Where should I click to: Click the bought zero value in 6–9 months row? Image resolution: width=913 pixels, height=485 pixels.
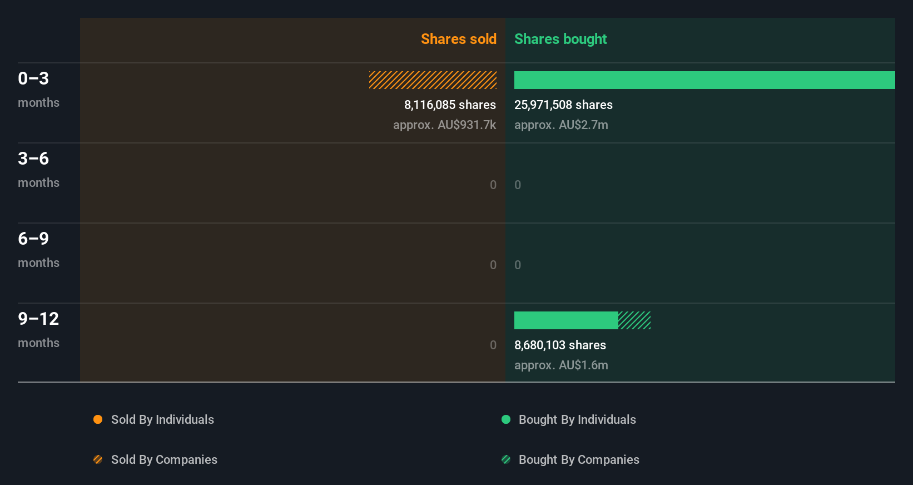point(518,265)
